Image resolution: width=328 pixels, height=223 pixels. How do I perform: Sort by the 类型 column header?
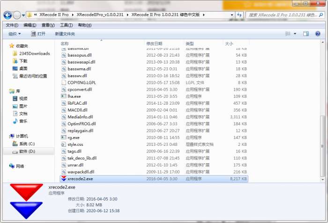point(189,43)
